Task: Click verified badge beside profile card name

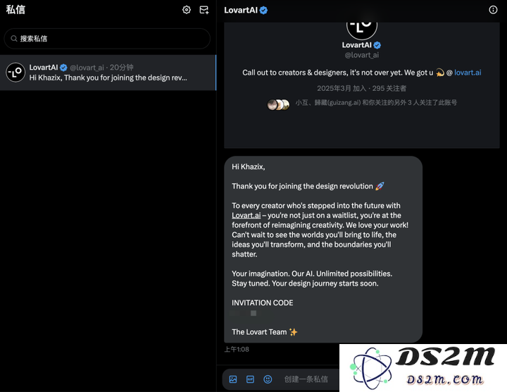Action: pyautogui.click(x=377, y=45)
